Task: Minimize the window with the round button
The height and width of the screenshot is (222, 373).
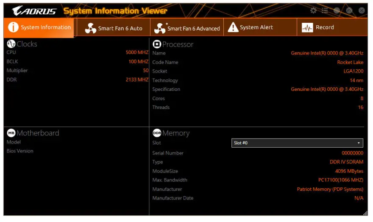Action: point(337,11)
